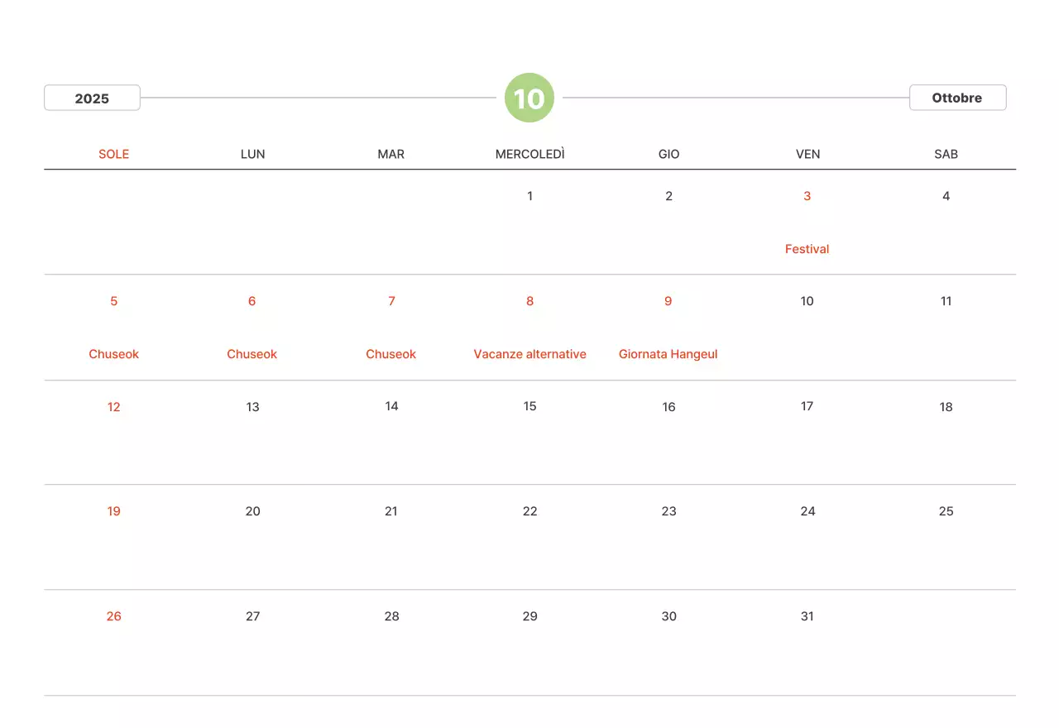Click the Festival event on October 3
1059x728 pixels.
point(807,249)
